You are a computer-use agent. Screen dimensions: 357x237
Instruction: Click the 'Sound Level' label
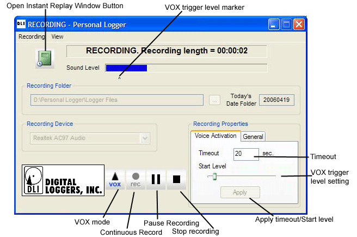83,68
